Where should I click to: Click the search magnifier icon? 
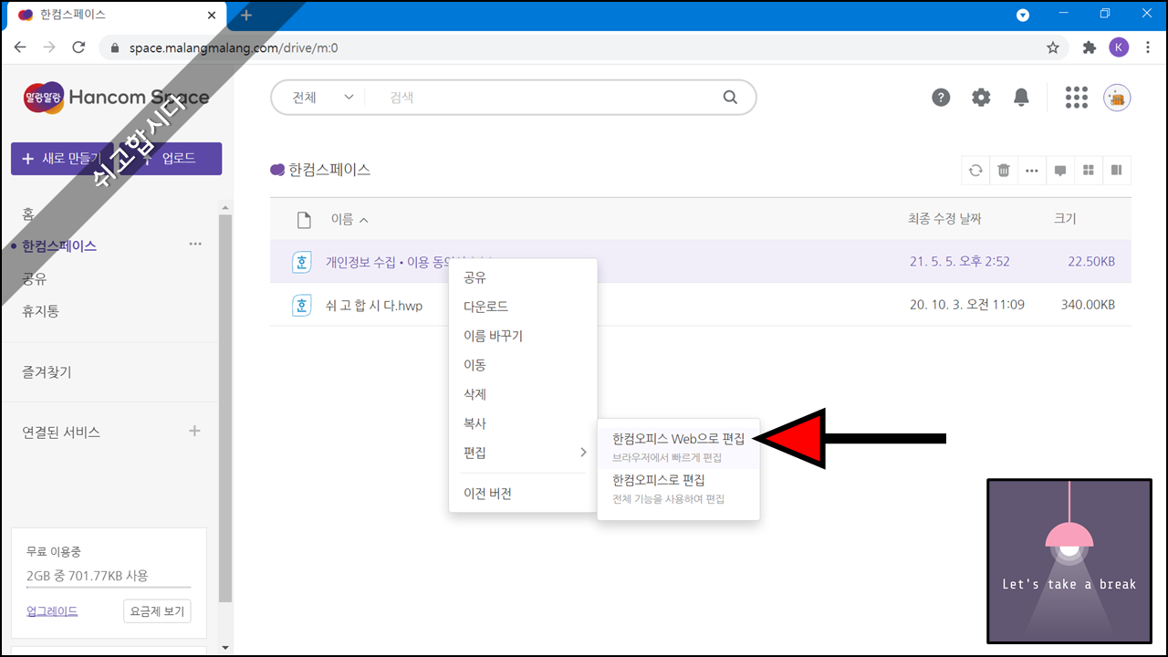730,98
